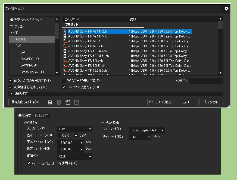This screenshot has width=237, height=180.
Task: Open the 画質 dropdown showing 標準
Action: click(x=74, y=157)
